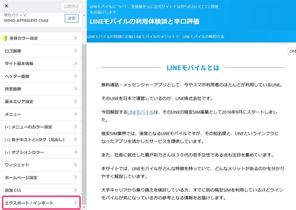Open LINEモバイルのメリットと nav tab
Viewport: 296px width, 210px height.
click(156, 37)
